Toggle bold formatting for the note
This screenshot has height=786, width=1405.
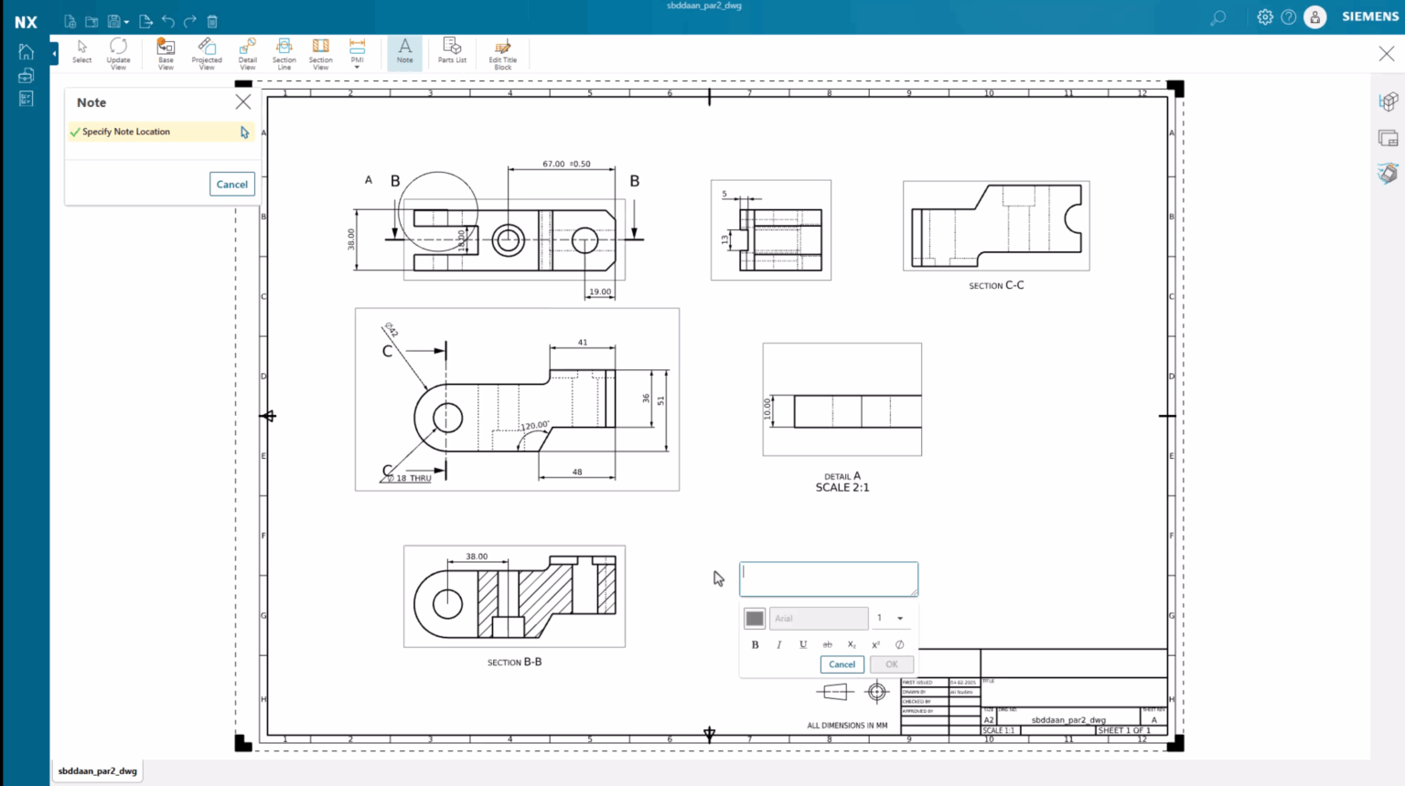pyautogui.click(x=755, y=644)
